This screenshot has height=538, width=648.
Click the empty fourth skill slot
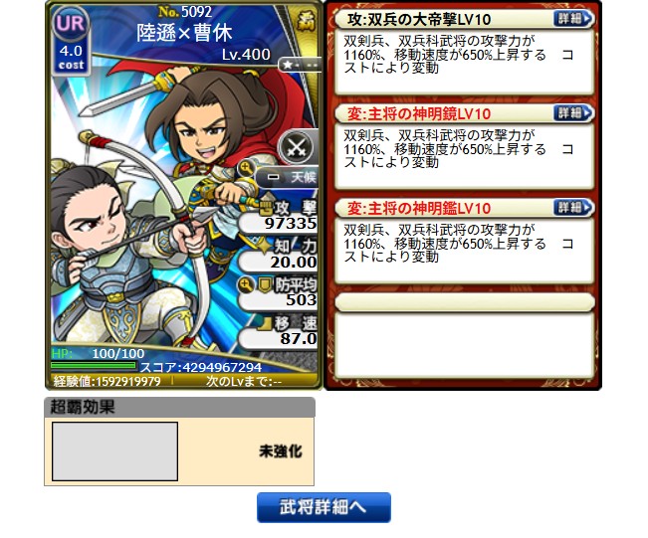point(465,336)
